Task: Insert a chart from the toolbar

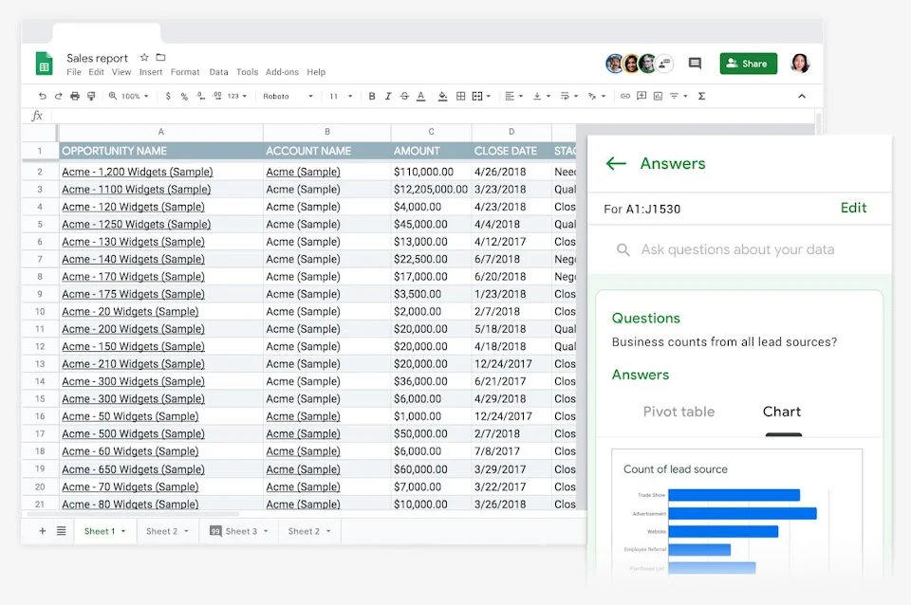Action: [658, 96]
